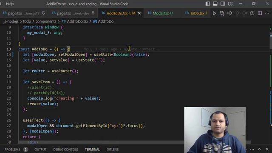Maximize panel with chevron up icon
The image size is (272, 153).
pyautogui.click(x=260, y=149)
